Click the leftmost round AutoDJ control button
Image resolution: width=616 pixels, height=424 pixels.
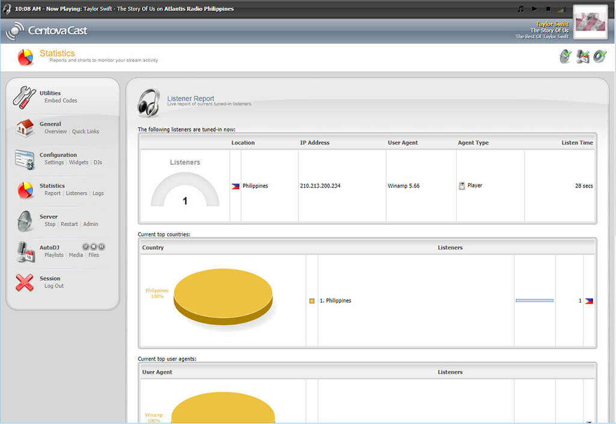[85, 247]
